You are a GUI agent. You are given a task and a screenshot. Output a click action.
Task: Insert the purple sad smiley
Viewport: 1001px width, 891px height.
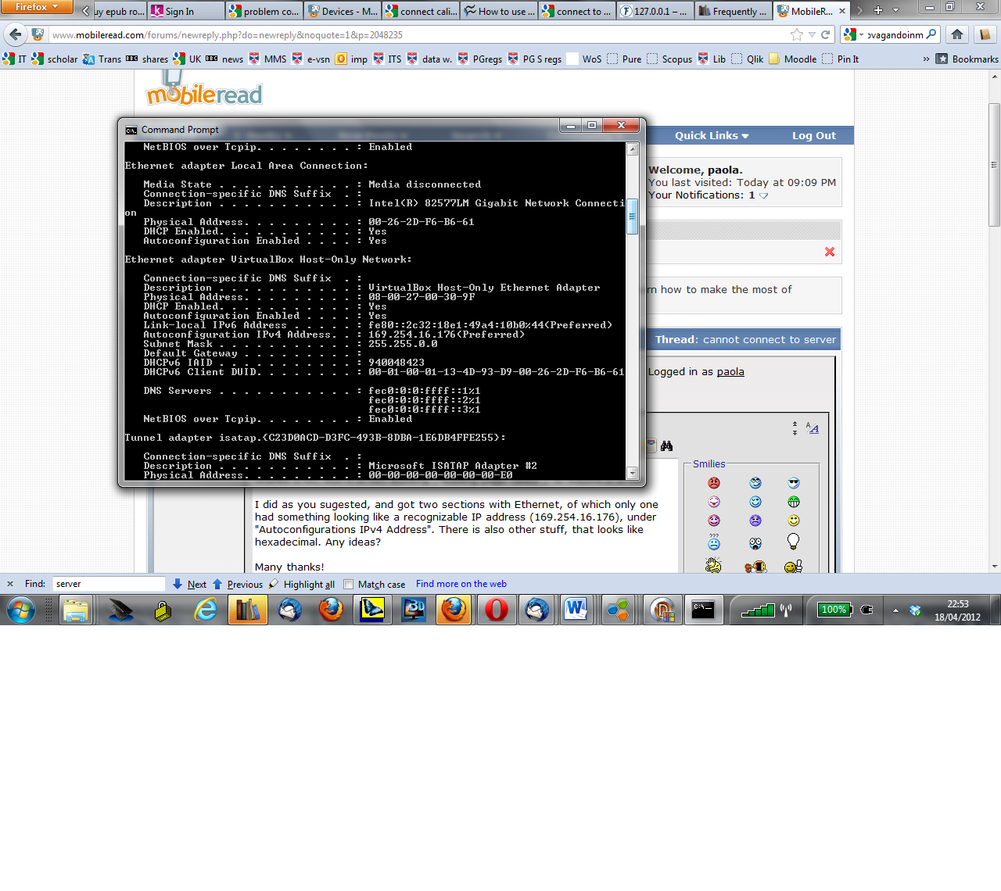point(755,521)
